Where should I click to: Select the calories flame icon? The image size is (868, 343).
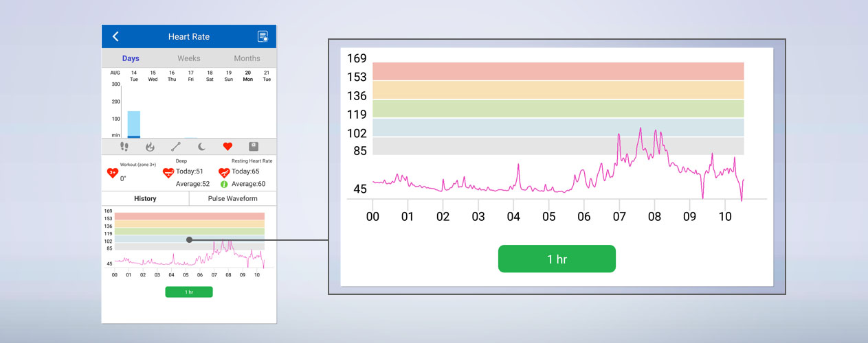pyautogui.click(x=150, y=146)
